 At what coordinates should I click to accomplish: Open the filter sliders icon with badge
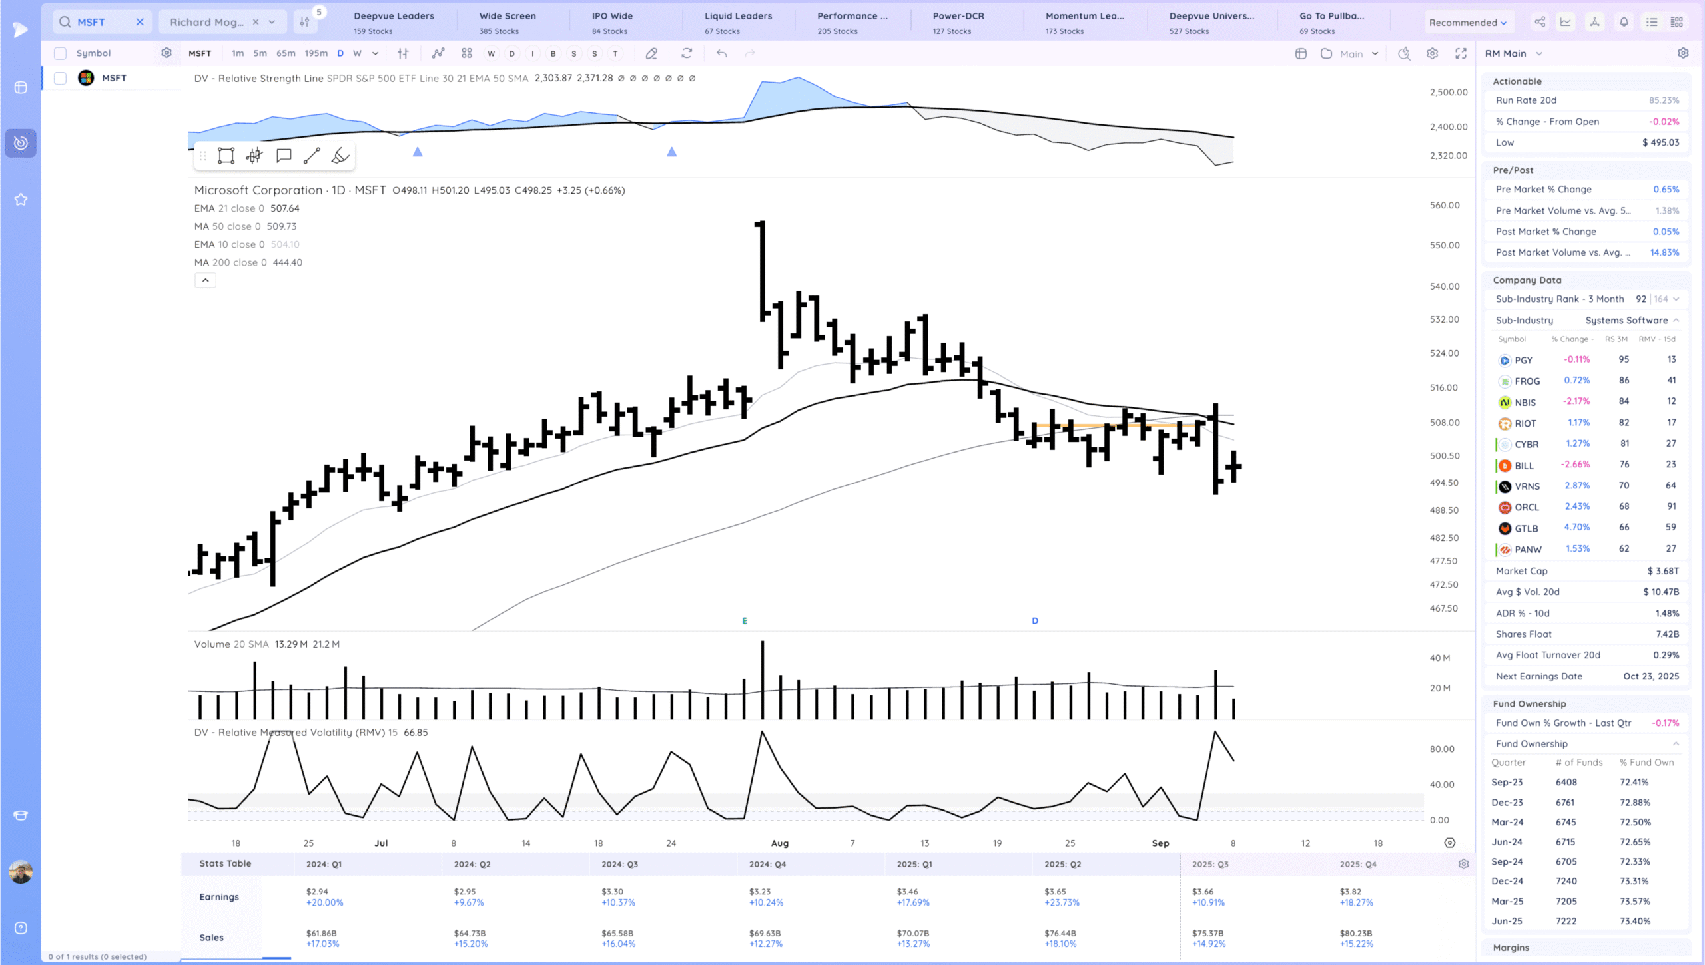tap(305, 22)
